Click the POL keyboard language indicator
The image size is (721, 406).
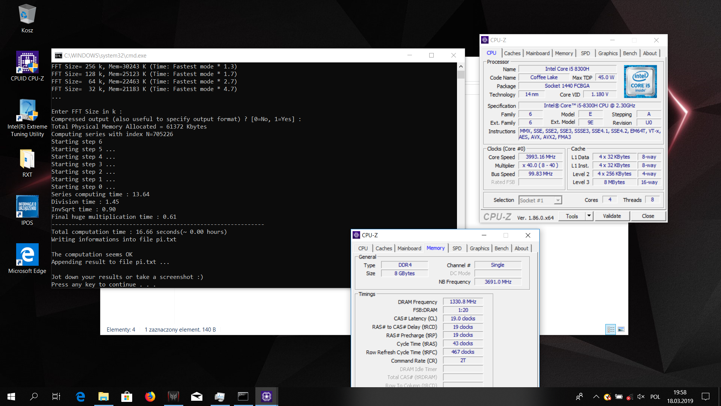coord(655,397)
